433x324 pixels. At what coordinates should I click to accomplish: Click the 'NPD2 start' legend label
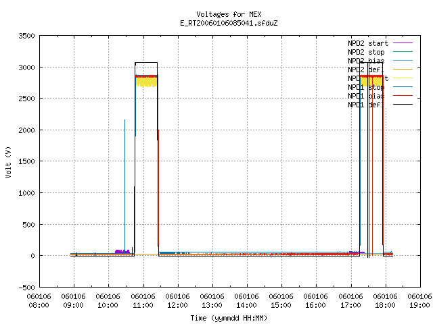pyautogui.click(x=368, y=43)
